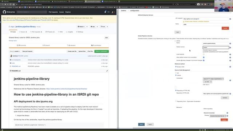Click help icon beside library Name field
This screenshot has height=131, width=233.
pos(230,44)
